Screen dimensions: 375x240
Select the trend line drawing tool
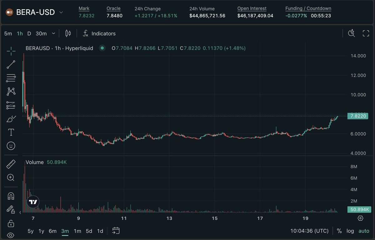tap(11, 65)
